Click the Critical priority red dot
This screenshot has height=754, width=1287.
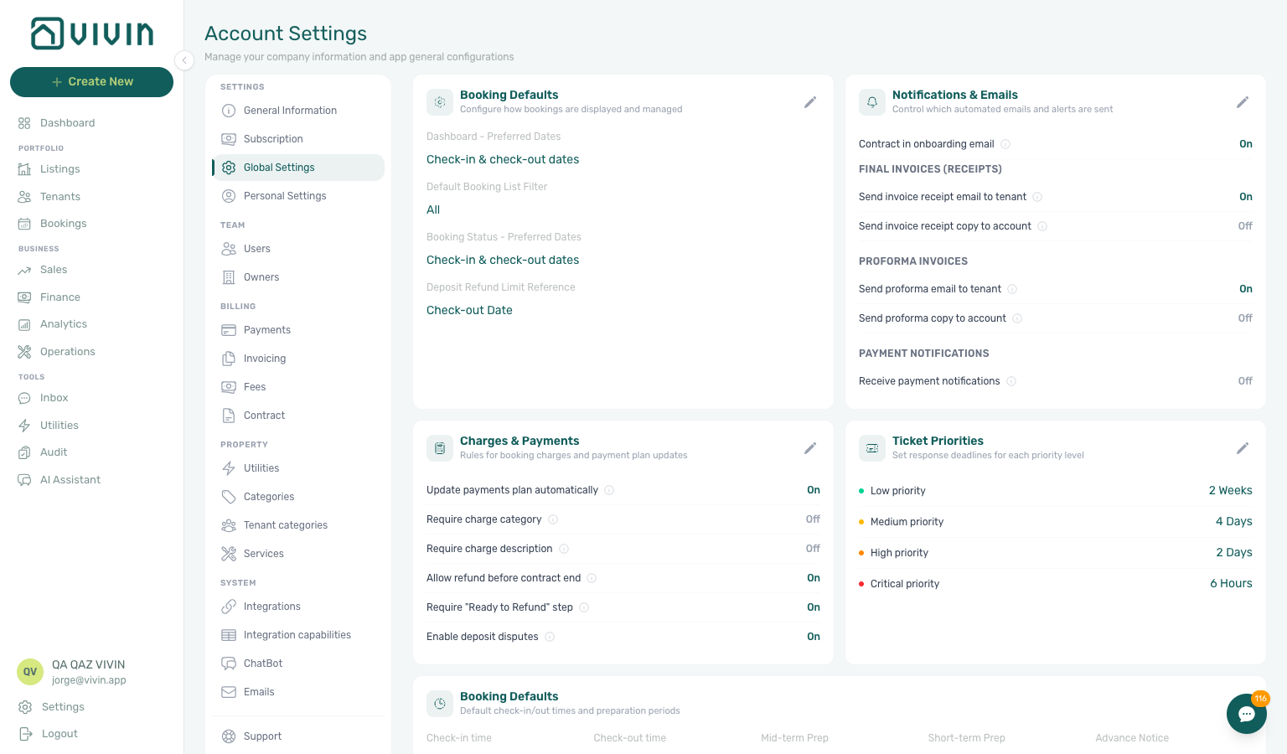click(x=861, y=584)
